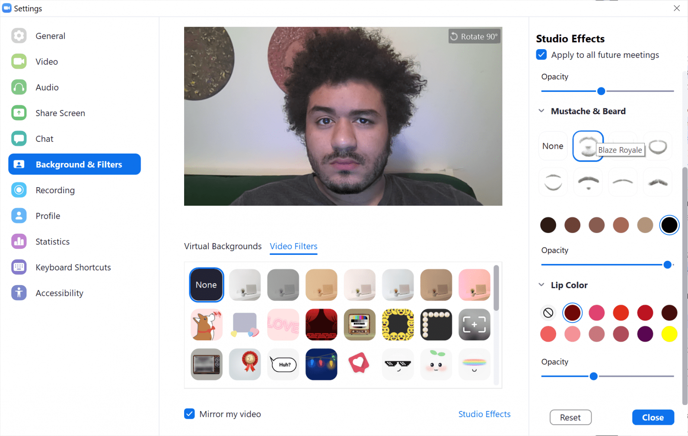This screenshot has width=688, height=436.
Task: Select the mustache with soul patch style
Action: click(588, 182)
